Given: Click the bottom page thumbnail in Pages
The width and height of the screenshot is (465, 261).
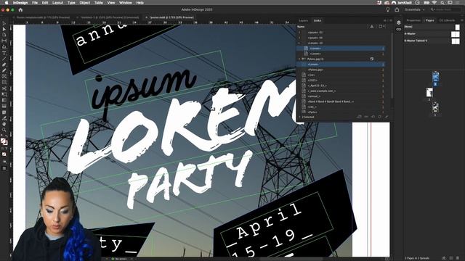Looking at the screenshot, I should [435, 107].
